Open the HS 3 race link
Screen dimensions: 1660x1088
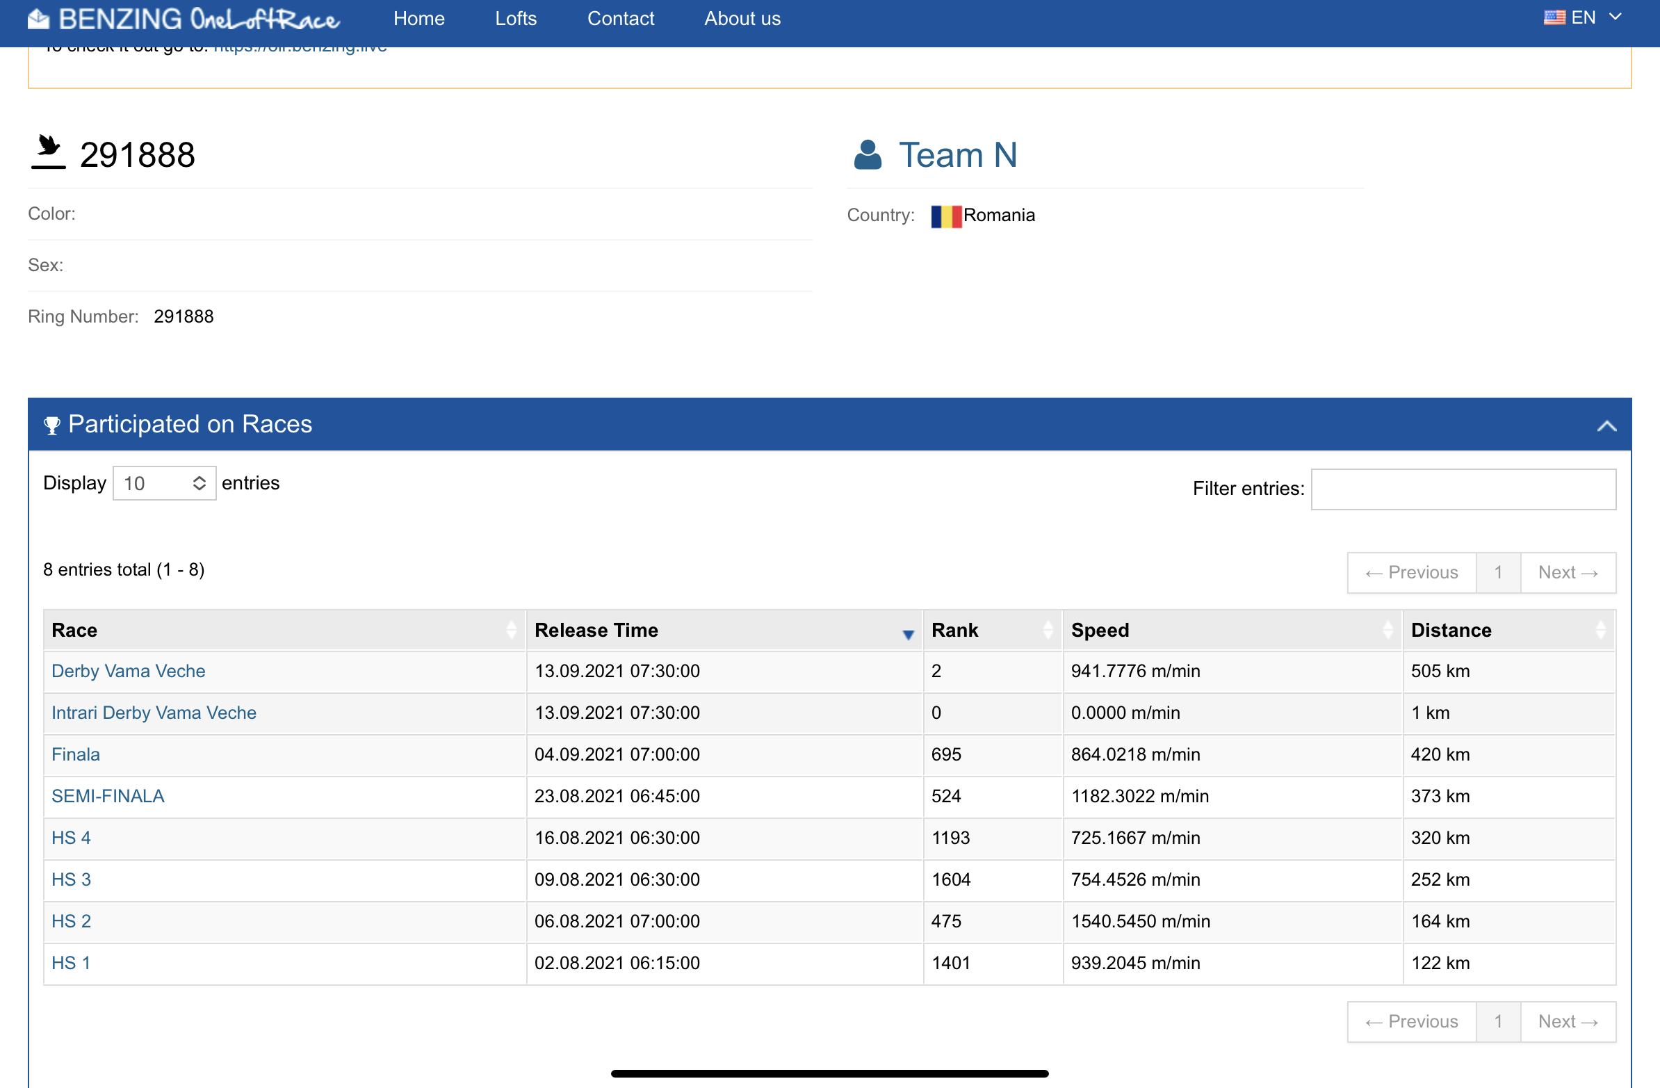point(71,880)
